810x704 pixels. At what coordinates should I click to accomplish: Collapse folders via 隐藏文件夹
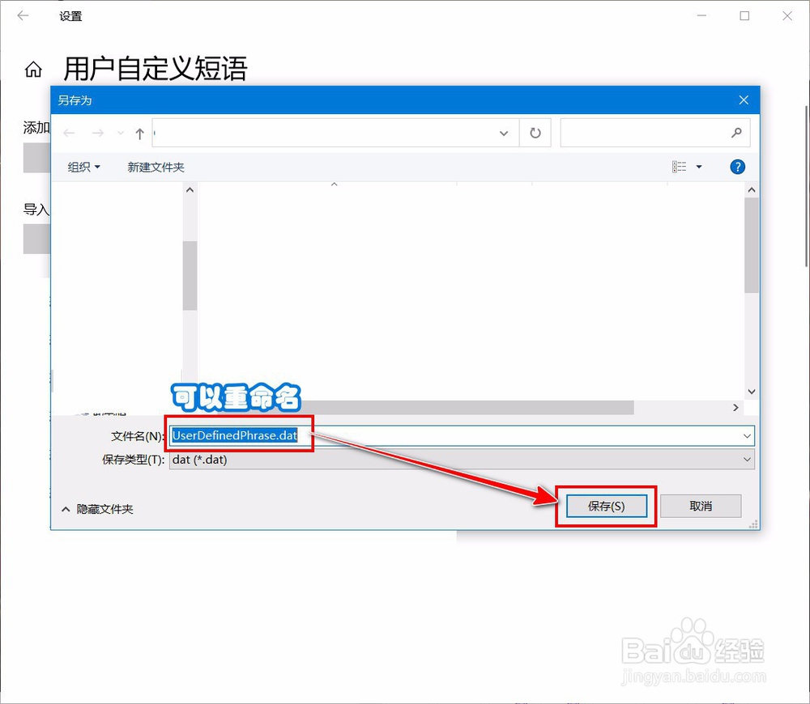point(97,510)
